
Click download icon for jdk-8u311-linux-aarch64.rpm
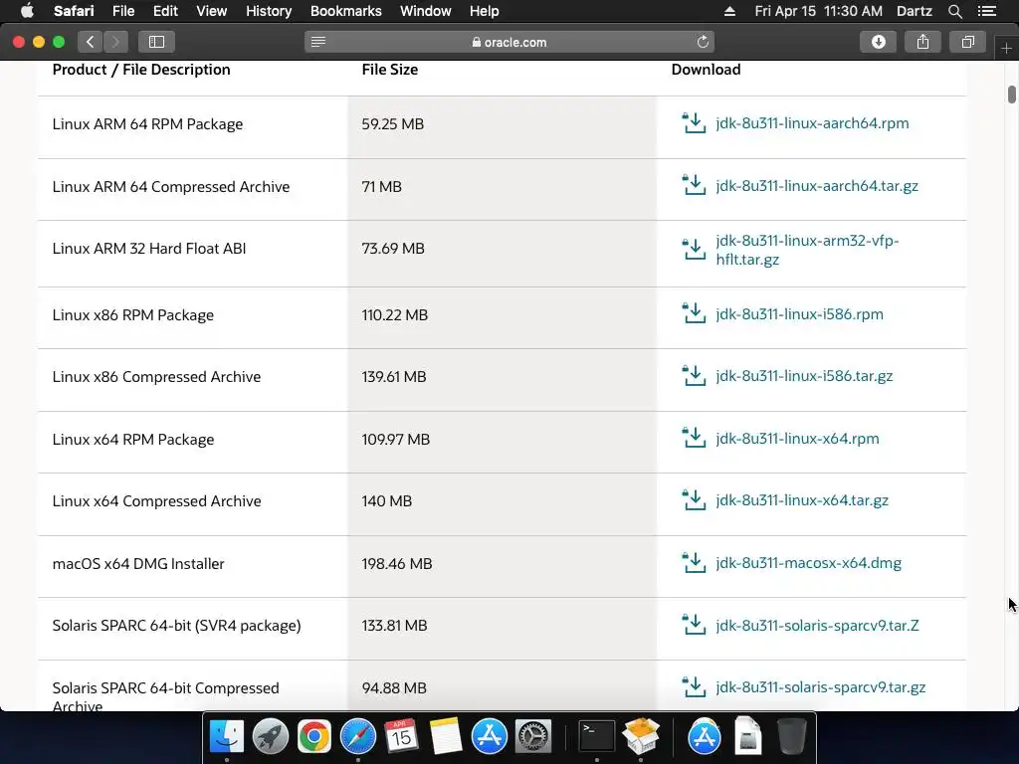tap(694, 122)
